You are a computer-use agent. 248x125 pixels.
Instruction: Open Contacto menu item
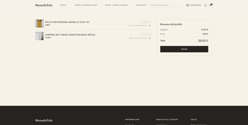[141, 5]
